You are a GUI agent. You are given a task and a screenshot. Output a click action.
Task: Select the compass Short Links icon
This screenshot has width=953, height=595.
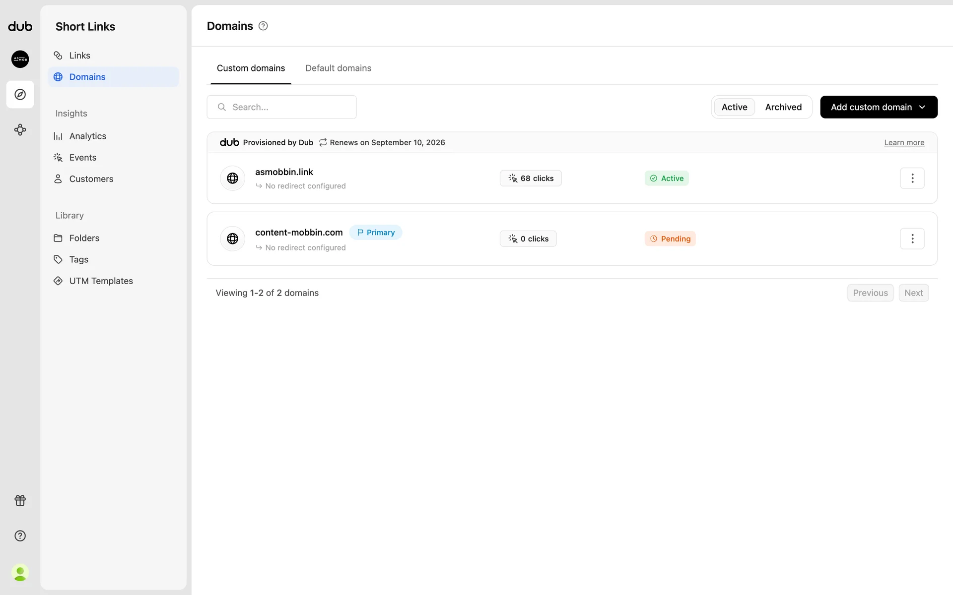click(x=20, y=94)
